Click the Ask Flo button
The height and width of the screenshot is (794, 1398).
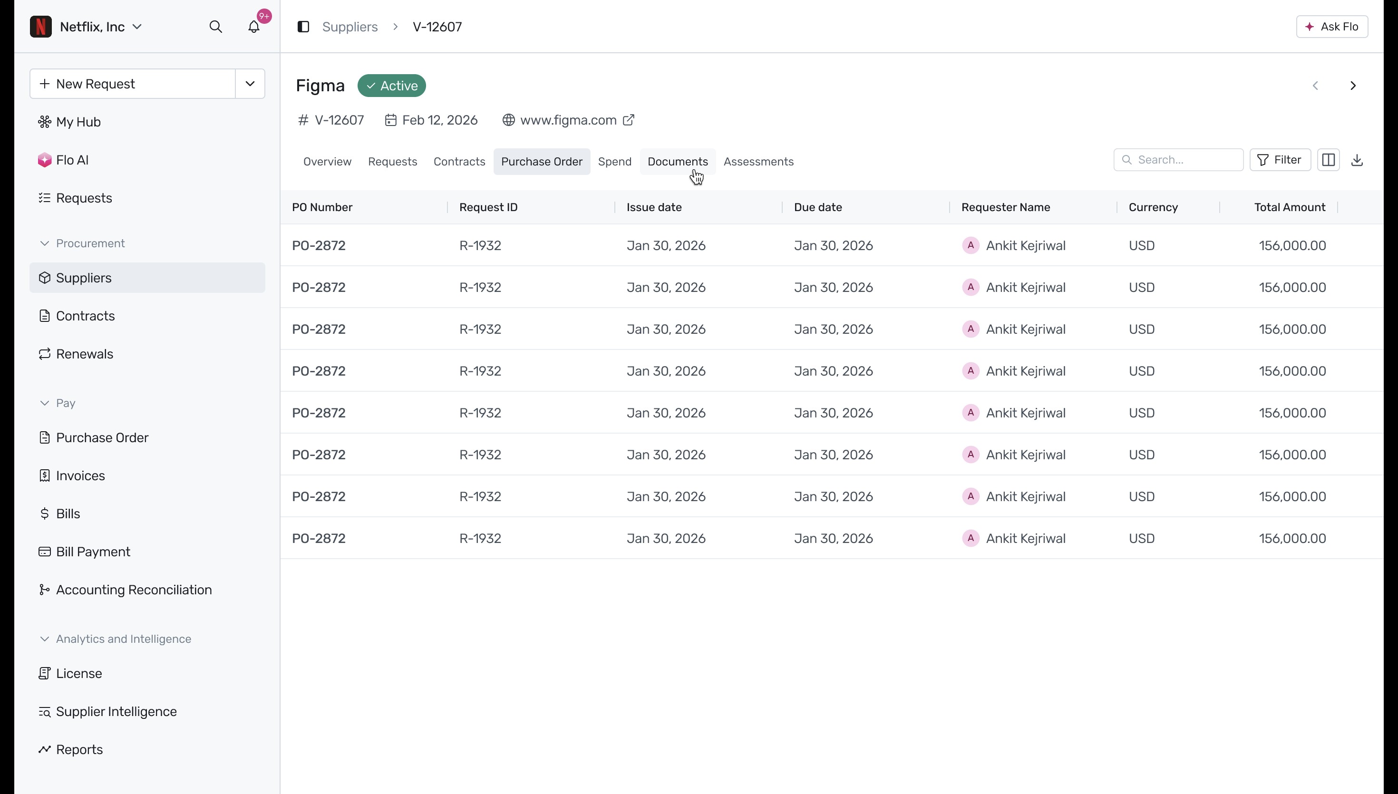[1331, 27]
